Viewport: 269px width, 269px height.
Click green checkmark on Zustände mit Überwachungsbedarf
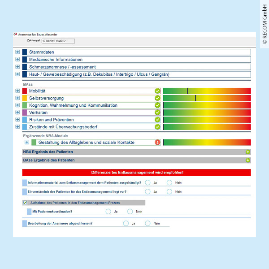(157, 127)
